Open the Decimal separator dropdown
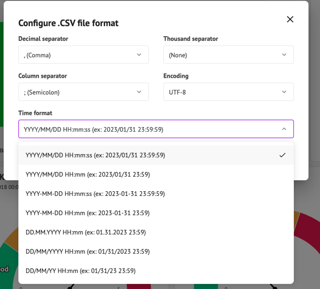The image size is (320, 289). click(x=83, y=54)
